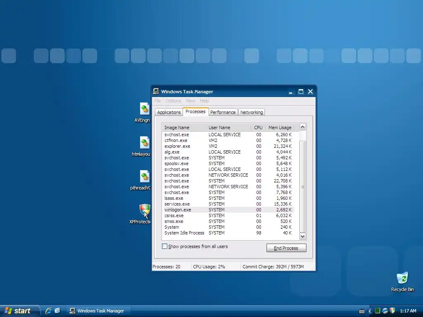The width and height of the screenshot is (423, 317).
Task: Click the End Process button
Action: [286, 248]
